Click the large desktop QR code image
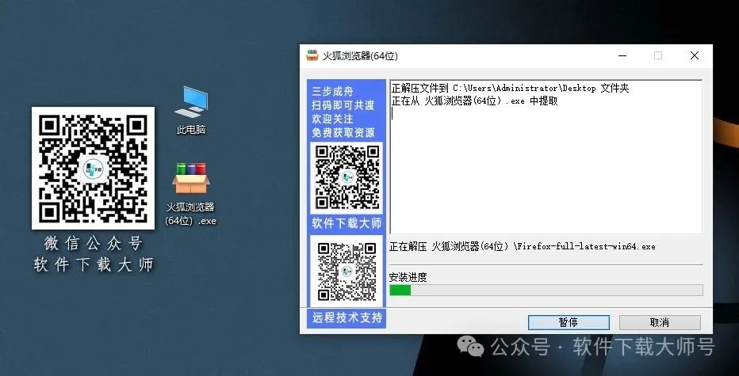 coord(93,168)
